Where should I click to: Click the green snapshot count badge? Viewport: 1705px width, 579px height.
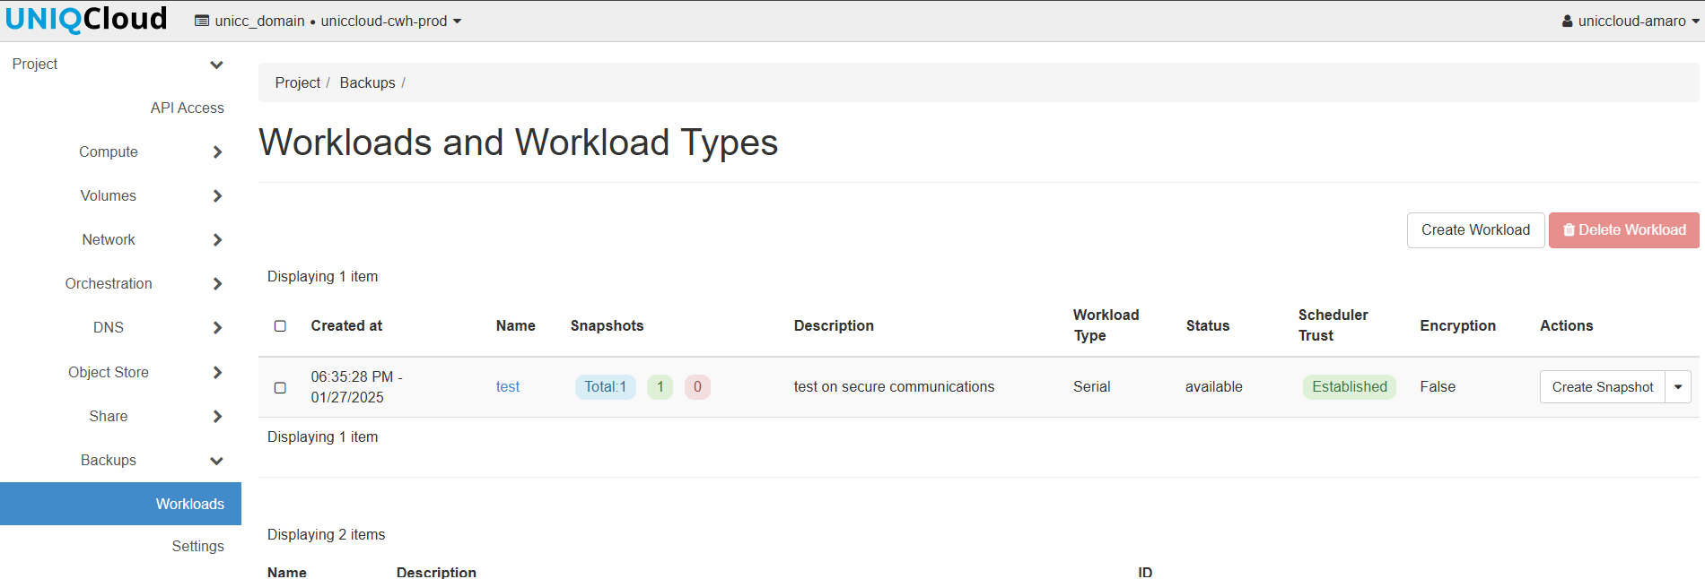(x=660, y=387)
